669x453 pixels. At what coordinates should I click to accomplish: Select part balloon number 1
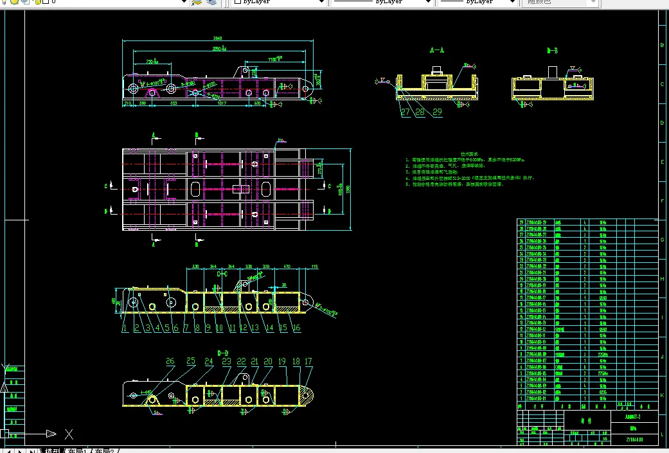(x=125, y=328)
